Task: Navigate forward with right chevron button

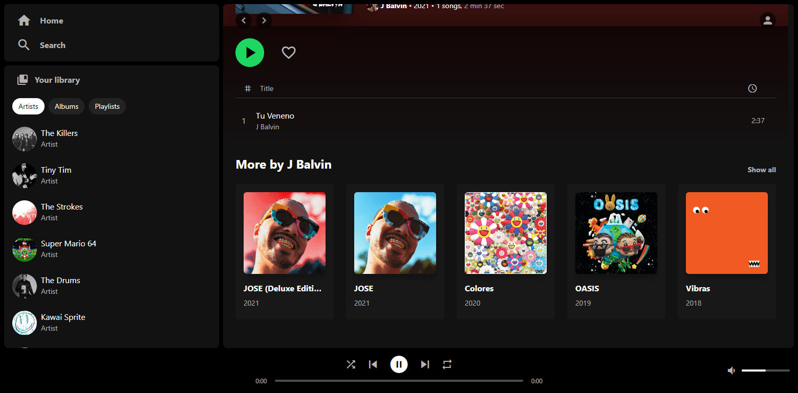Action: [x=264, y=20]
